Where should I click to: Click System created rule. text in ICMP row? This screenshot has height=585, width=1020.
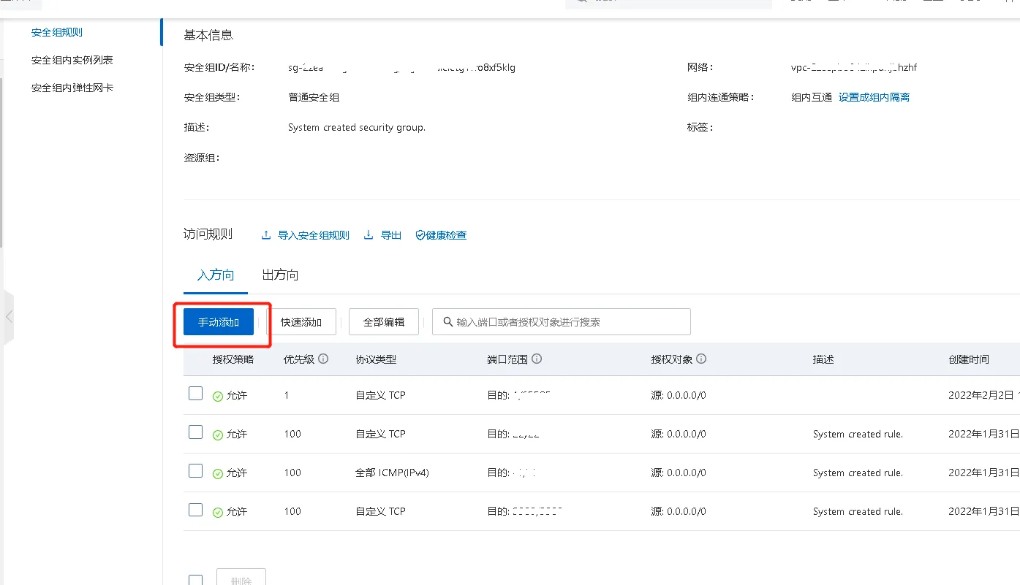coord(858,473)
